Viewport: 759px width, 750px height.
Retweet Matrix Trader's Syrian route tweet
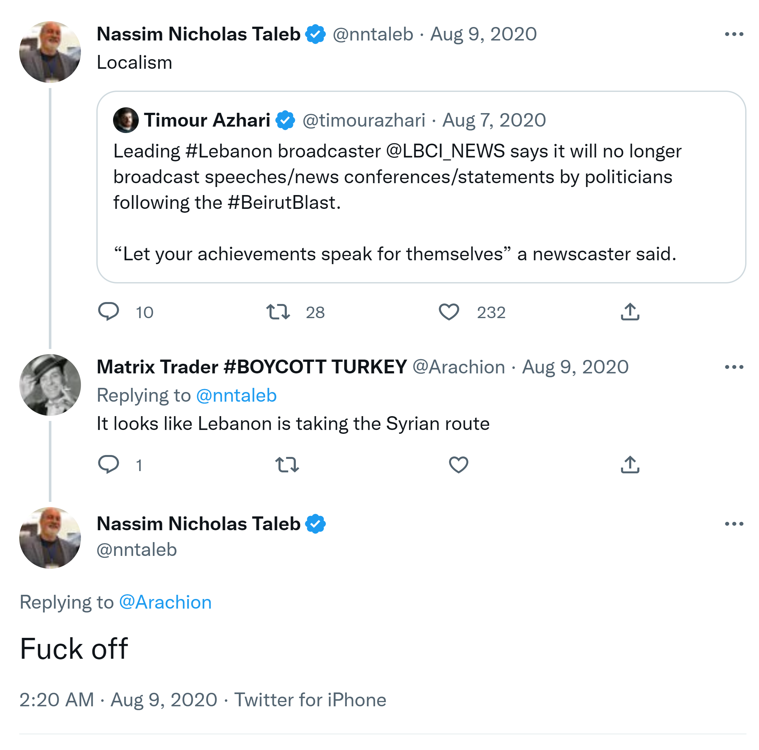coord(287,465)
